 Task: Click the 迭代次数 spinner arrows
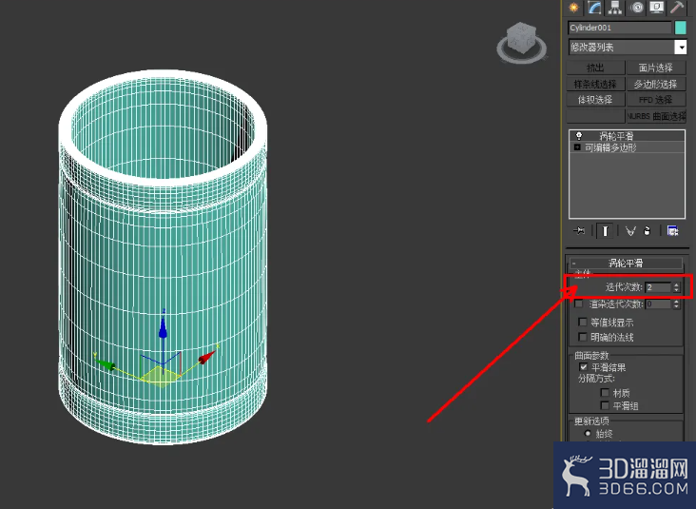tap(676, 287)
